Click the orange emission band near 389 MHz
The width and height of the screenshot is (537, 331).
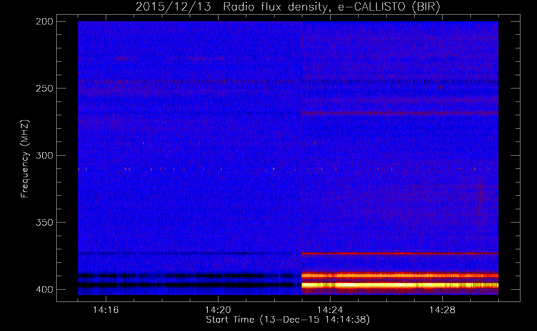[400, 275]
